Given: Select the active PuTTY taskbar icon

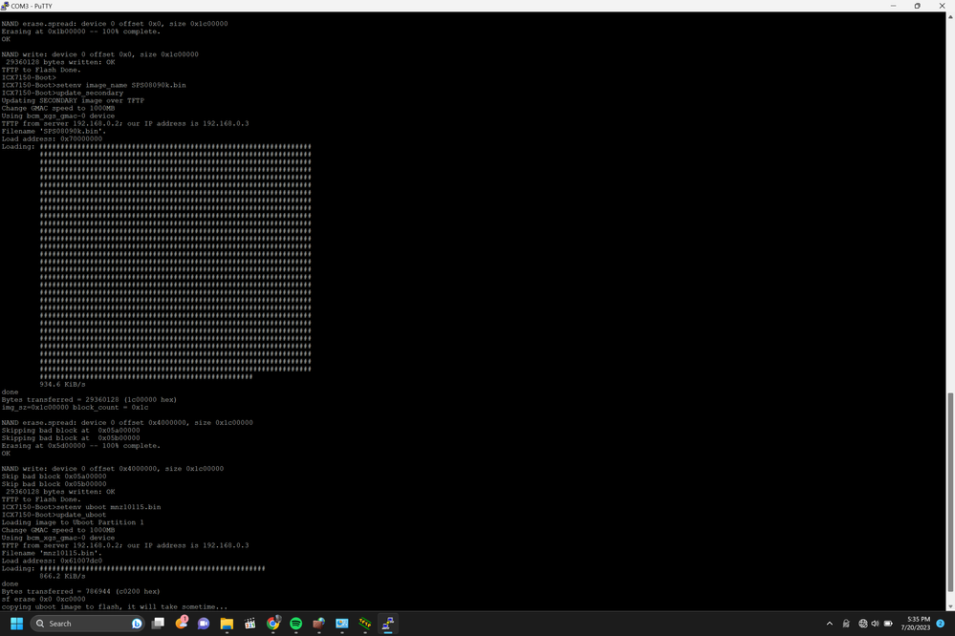Looking at the screenshot, I should pyautogui.click(x=388, y=624).
